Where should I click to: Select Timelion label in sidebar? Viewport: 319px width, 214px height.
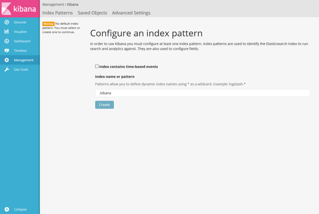(x=20, y=51)
